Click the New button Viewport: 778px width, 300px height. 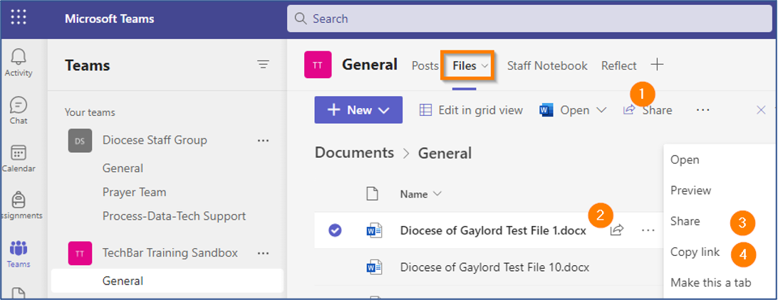pos(358,110)
